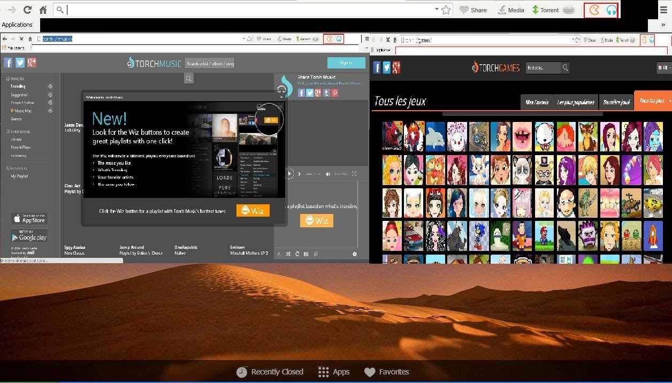Screen dimensions: 672x383
Task: Bookmark the page with the star icon
Action: (446, 10)
